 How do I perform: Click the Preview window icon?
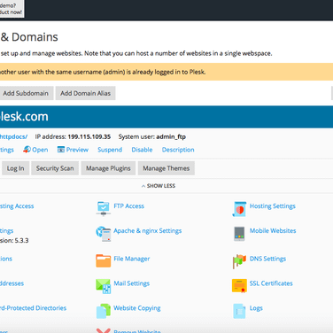point(61,150)
